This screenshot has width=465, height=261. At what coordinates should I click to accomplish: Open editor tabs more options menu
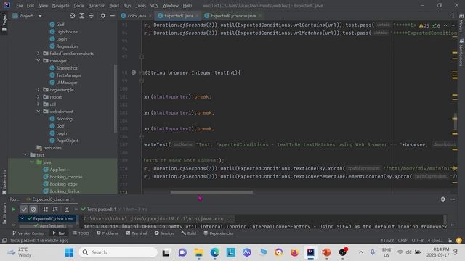453,16
